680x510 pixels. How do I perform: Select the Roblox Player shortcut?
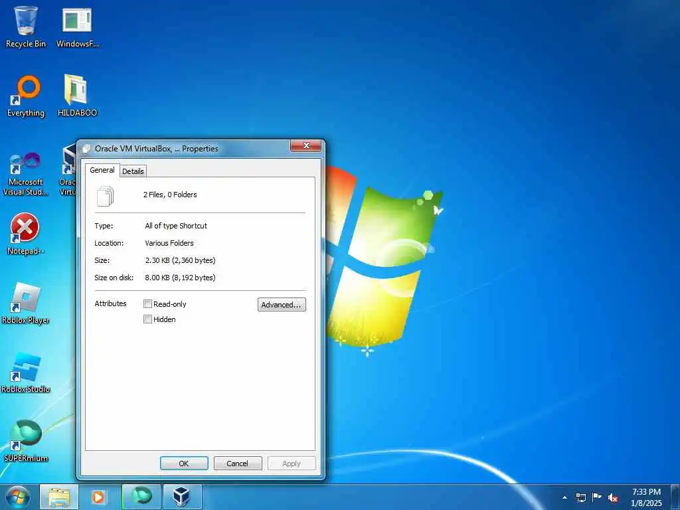pos(26,303)
